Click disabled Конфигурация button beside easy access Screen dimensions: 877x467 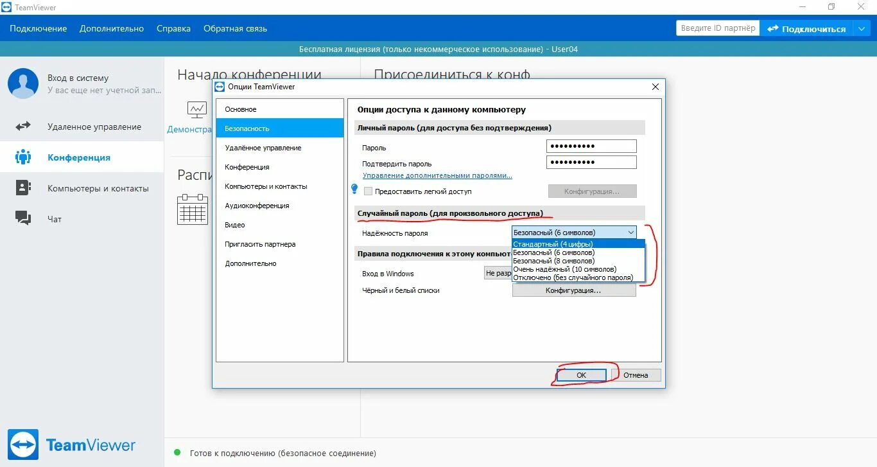point(592,191)
